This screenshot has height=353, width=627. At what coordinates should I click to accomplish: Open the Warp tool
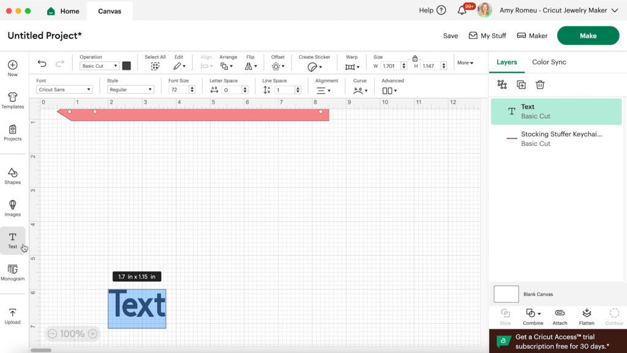[352, 67]
